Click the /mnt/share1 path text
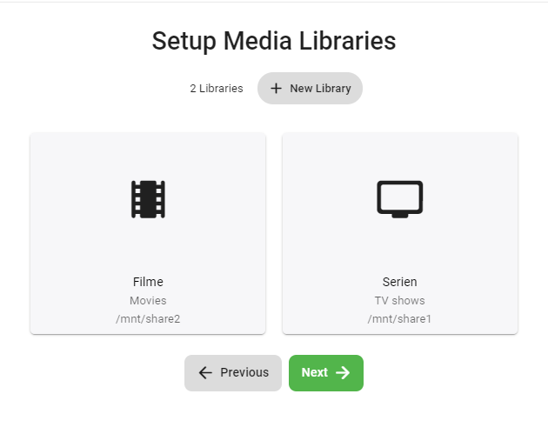The height and width of the screenshot is (434, 548). pyautogui.click(x=399, y=319)
